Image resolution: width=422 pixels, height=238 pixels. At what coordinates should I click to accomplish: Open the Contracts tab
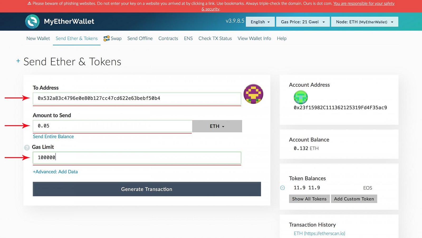[168, 39]
